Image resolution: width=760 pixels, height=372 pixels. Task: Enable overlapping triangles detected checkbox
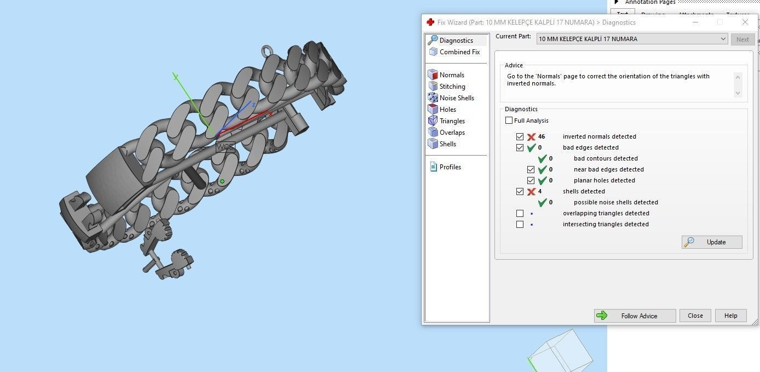point(520,213)
